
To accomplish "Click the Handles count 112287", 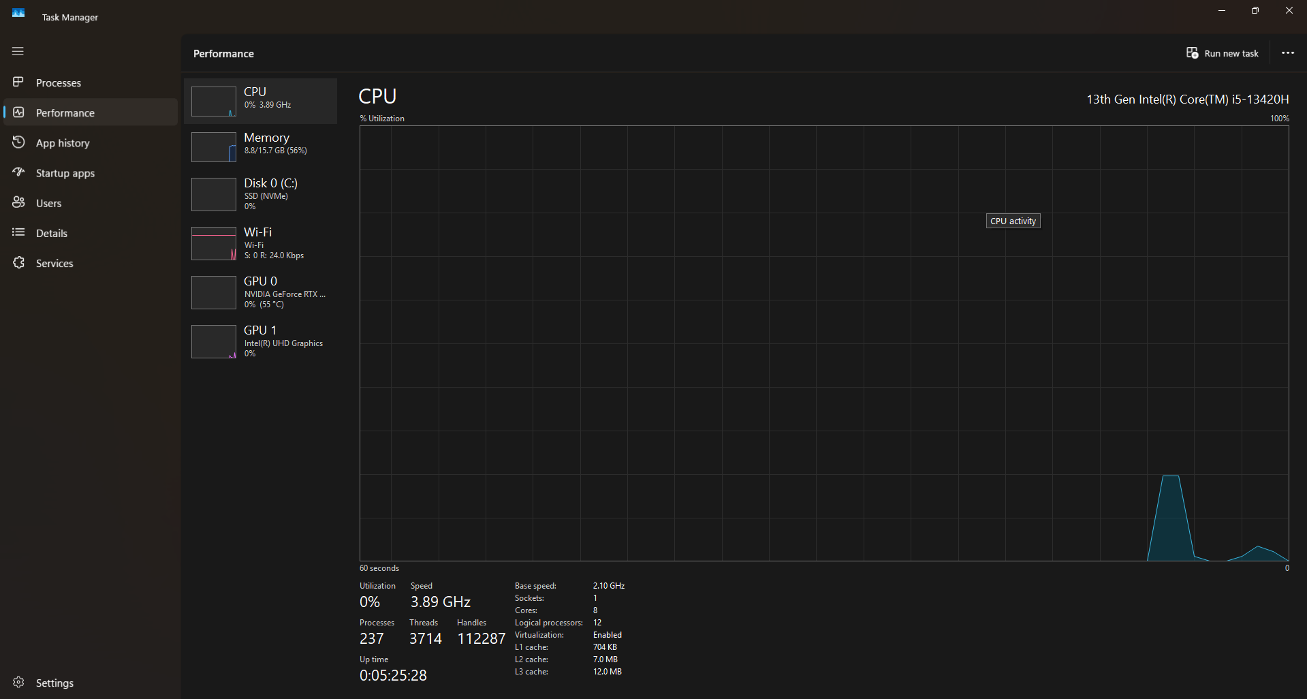I will pos(482,639).
